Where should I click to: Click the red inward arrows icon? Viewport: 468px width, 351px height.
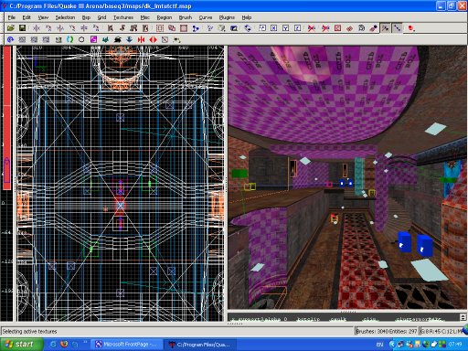[x=141, y=39]
